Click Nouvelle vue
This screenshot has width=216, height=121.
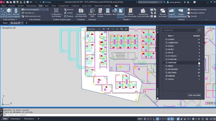28,13
